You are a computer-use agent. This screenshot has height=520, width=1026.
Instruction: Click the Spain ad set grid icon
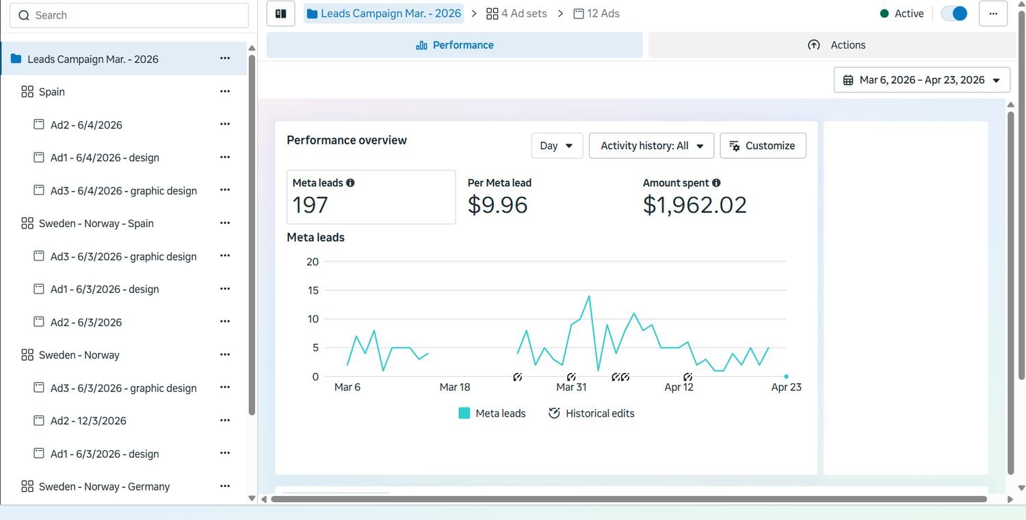pos(27,92)
